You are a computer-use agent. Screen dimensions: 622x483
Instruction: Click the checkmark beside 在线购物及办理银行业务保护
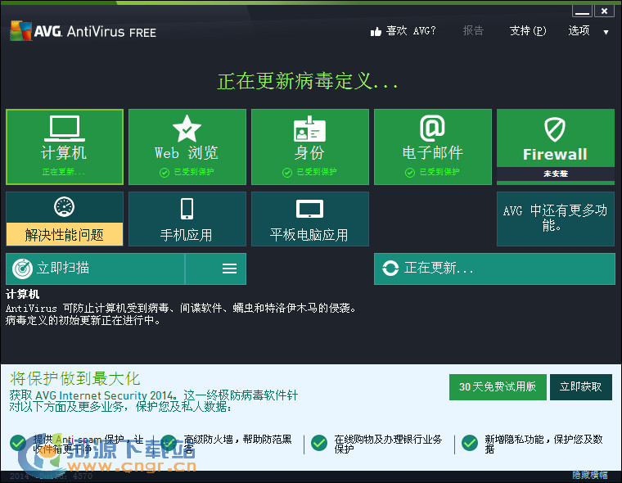[x=319, y=443]
